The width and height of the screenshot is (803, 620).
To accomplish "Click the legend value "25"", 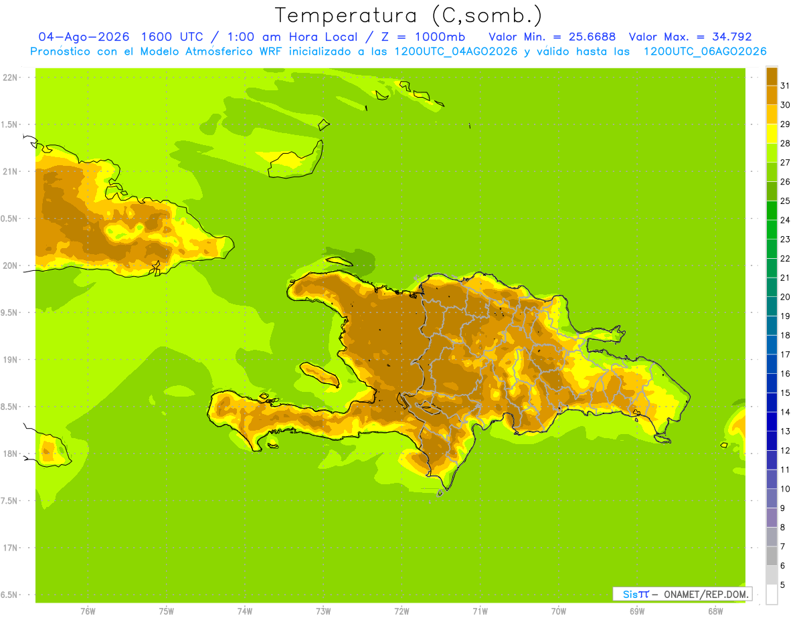I will click(786, 201).
